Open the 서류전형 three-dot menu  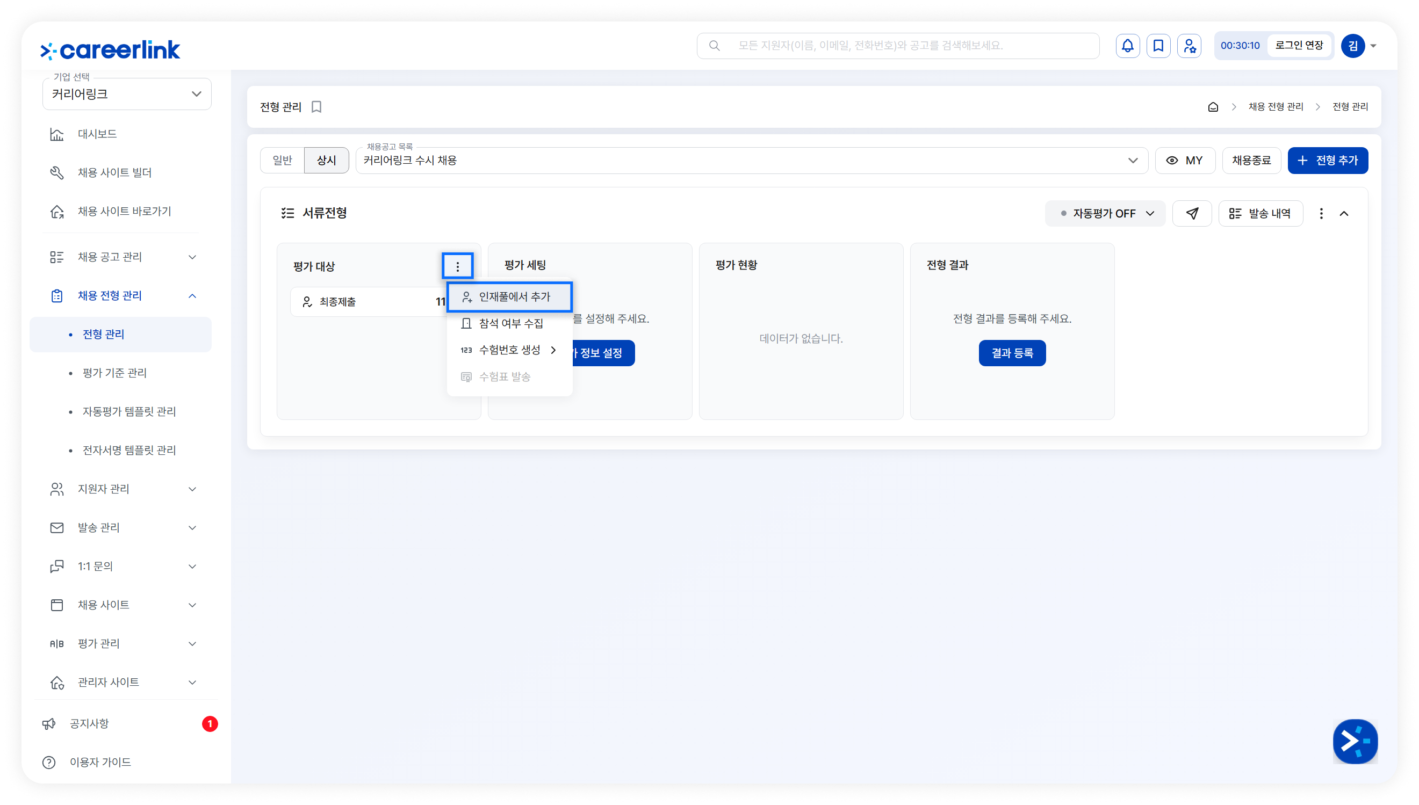[1321, 213]
